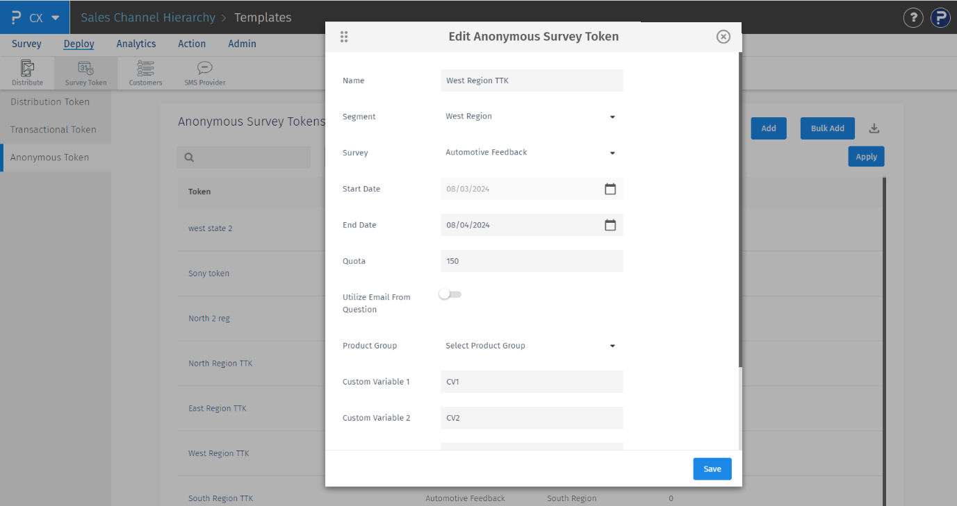957x506 pixels.
Task: Open the Product Group dropdown
Action: (612, 346)
